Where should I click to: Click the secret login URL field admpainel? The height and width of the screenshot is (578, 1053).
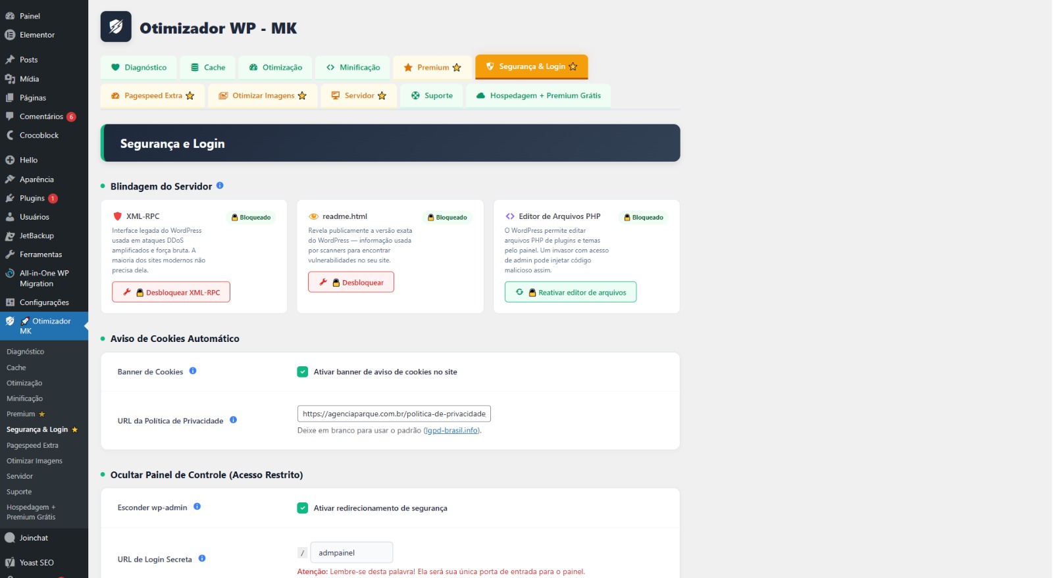click(x=351, y=552)
